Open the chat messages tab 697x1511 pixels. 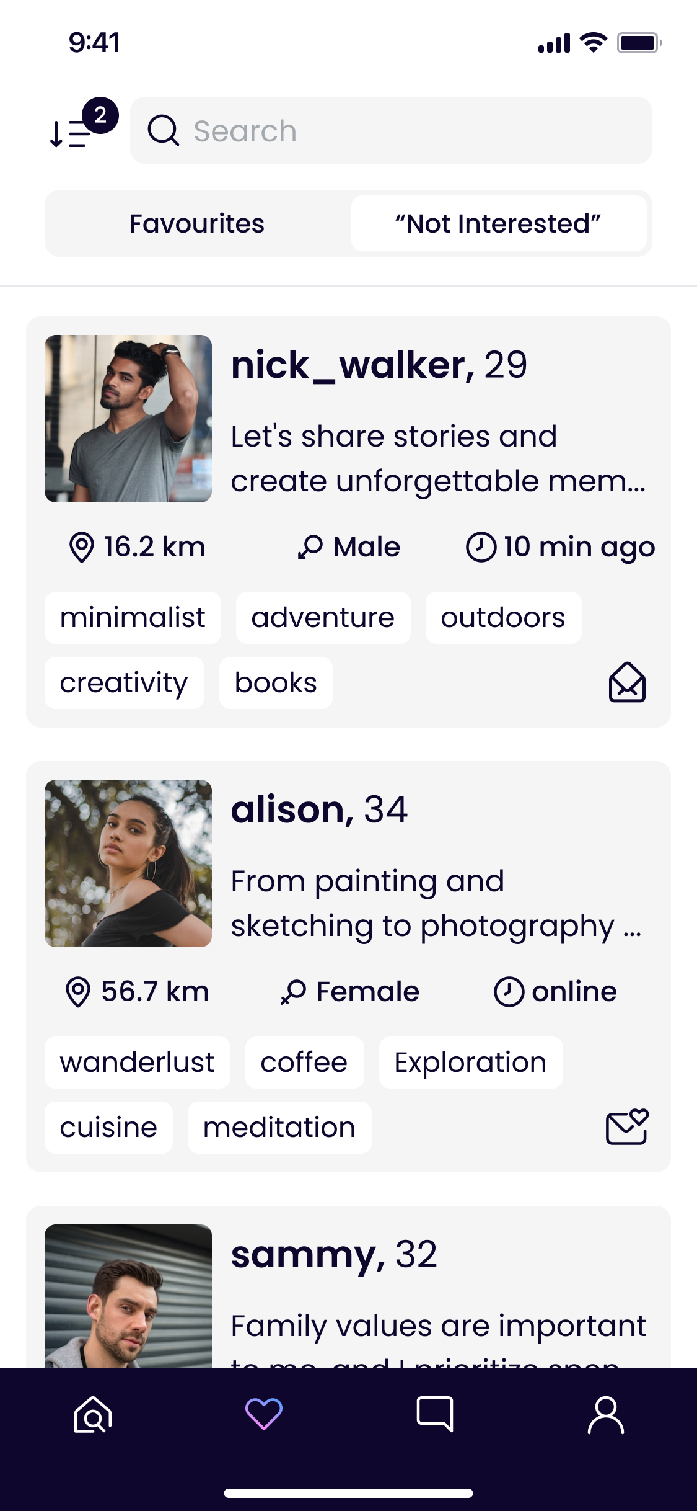click(x=435, y=1414)
